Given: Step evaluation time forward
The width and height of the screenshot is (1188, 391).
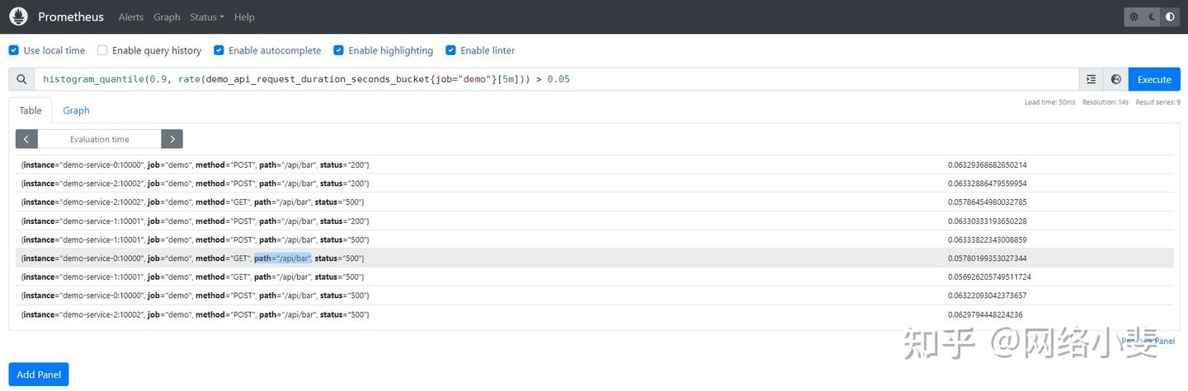Looking at the screenshot, I should (172, 139).
